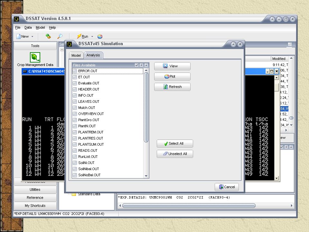Check the Evaluate.OUT file checkbox
This screenshot has height=232, width=309.
[x=75, y=83]
